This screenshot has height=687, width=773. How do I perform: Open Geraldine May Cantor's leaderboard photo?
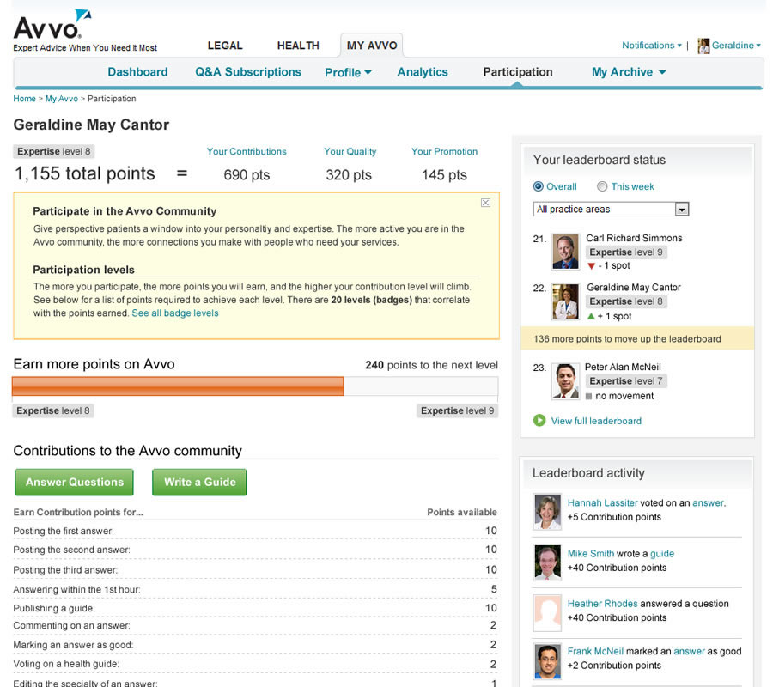tap(565, 301)
